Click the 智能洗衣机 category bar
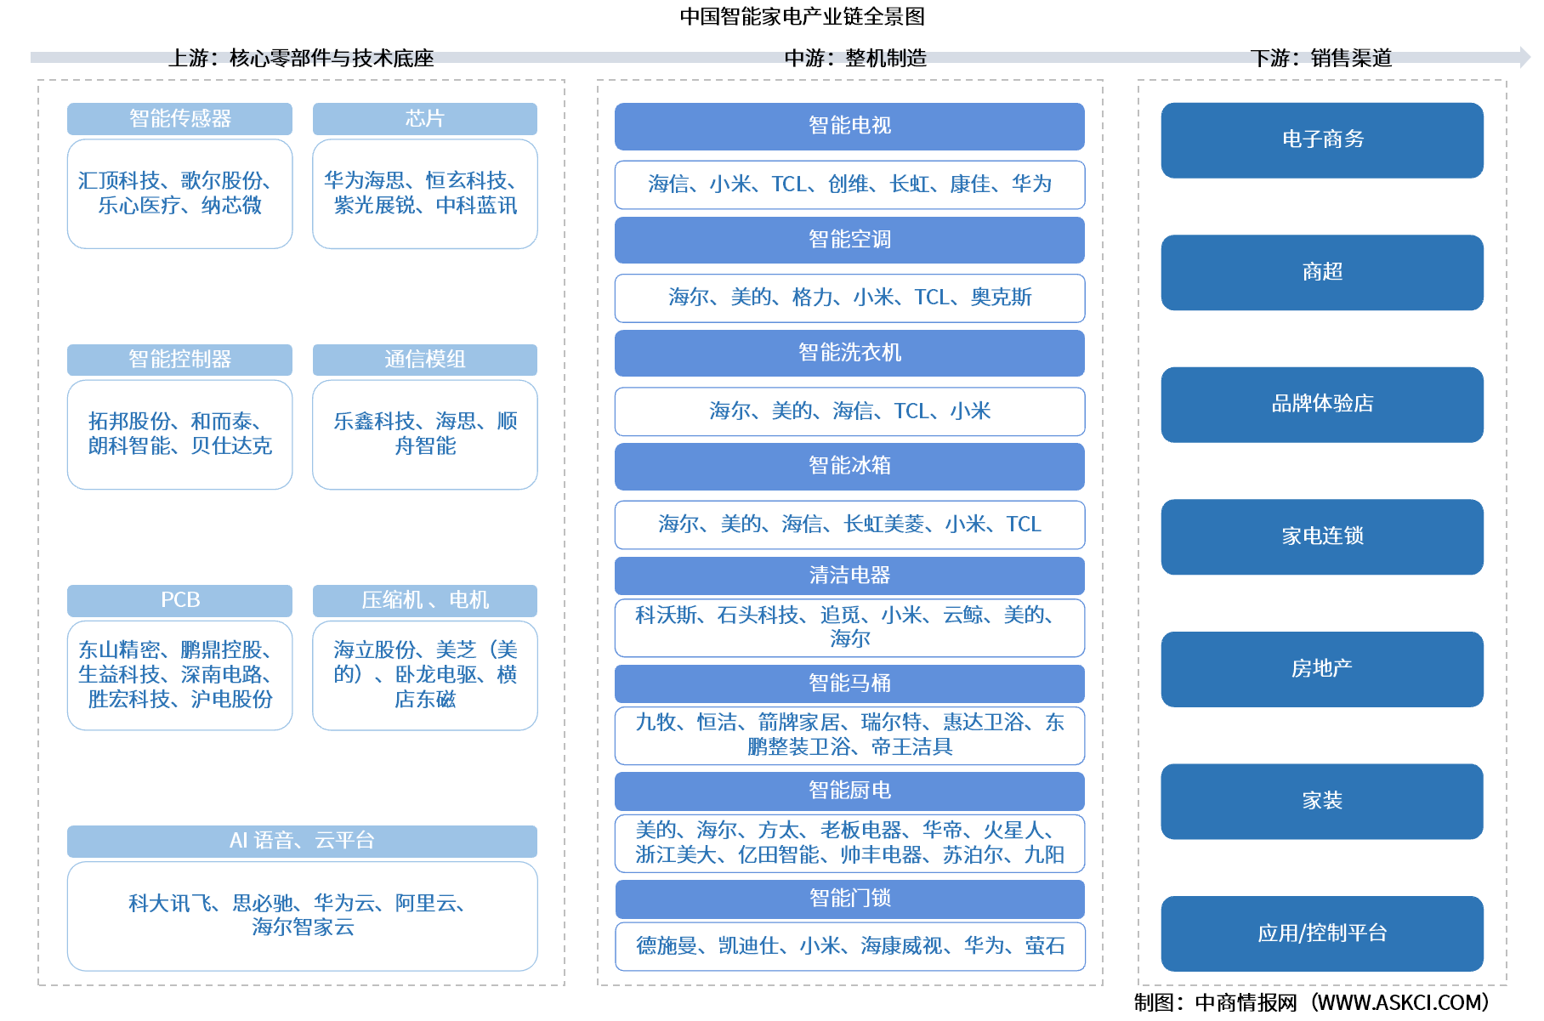Viewport: 1544px width, 1021px height. pyautogui.click(x=849, y=353)
